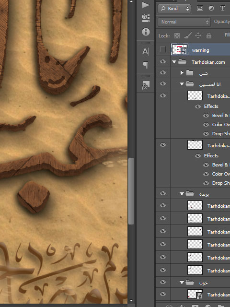Expand the شن layer group
Screen dimensions: 230x307
click(x=182, y=73)
